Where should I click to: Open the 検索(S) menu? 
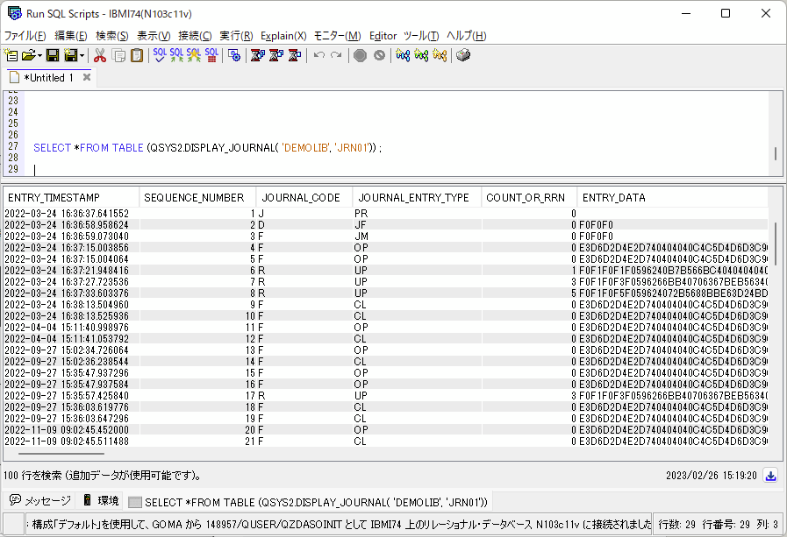112,36
